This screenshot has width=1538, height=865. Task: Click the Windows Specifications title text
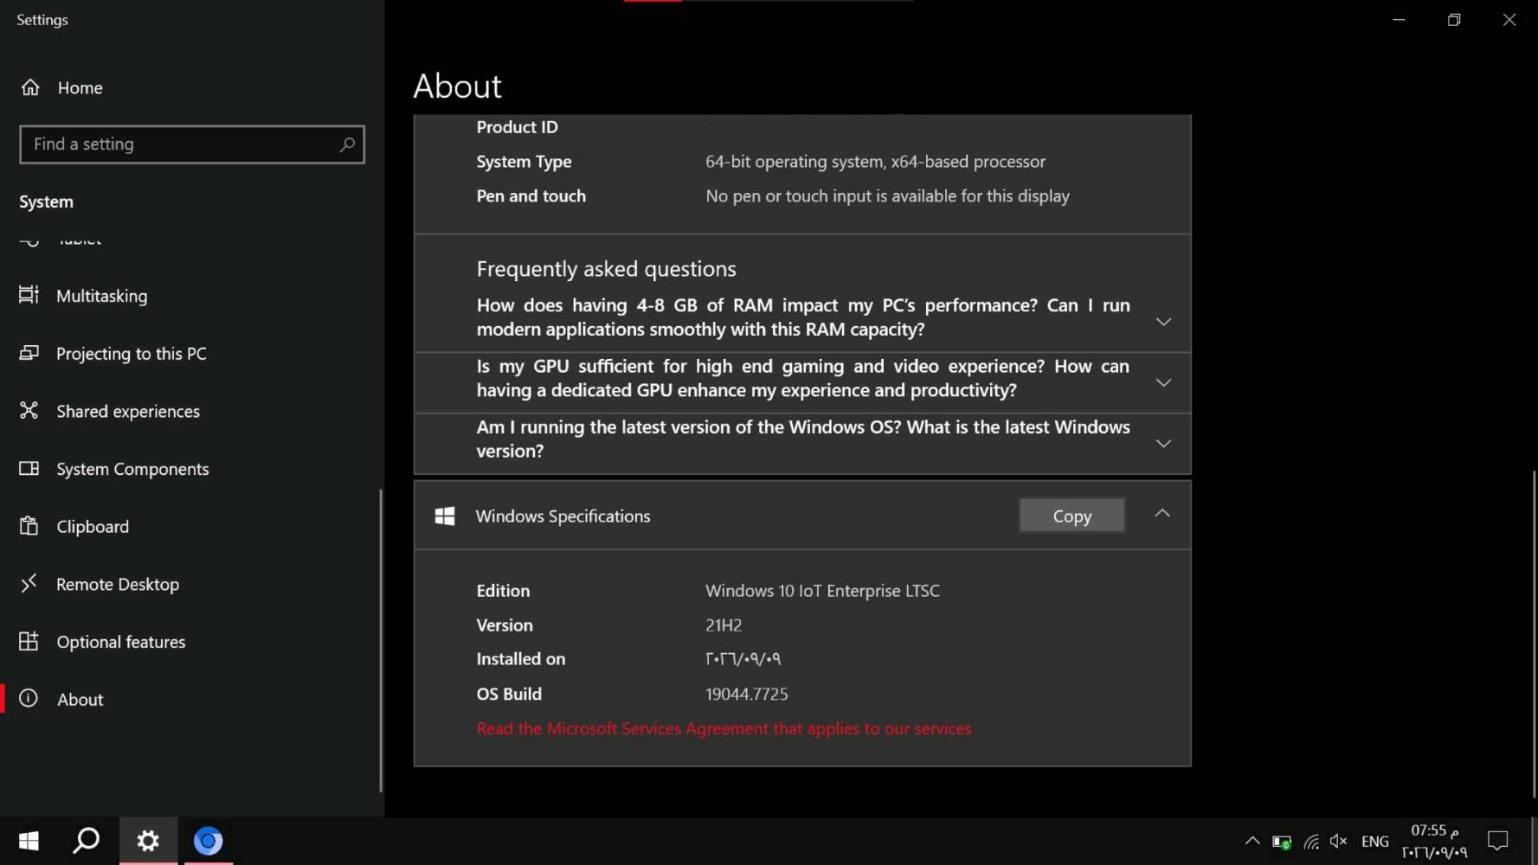[563, 516]
